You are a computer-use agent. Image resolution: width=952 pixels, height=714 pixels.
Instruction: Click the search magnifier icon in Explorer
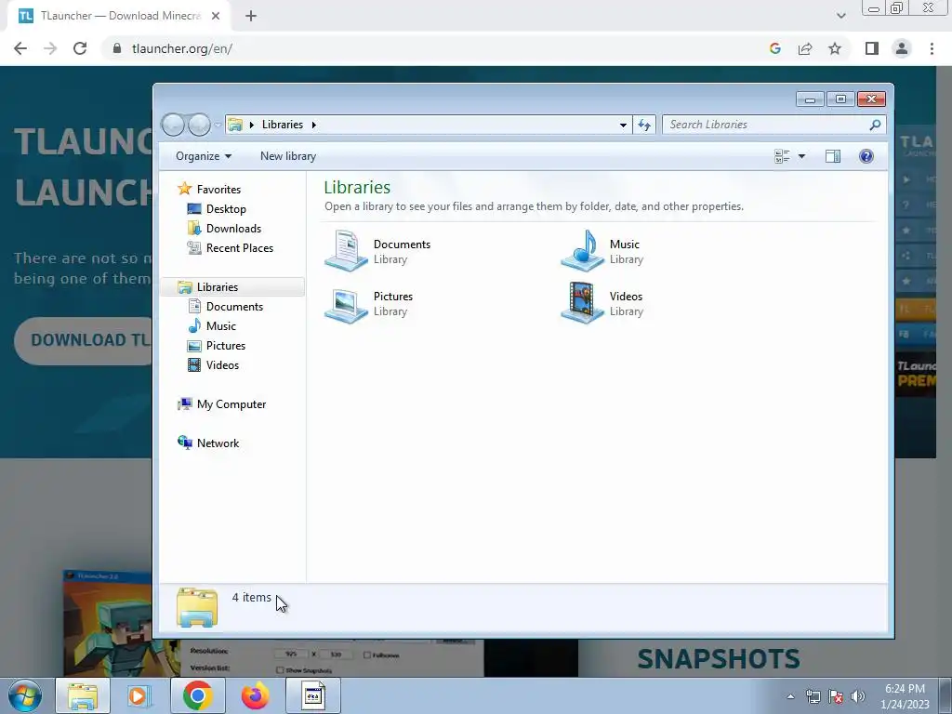pyautogui.click(x=875, y=125)
